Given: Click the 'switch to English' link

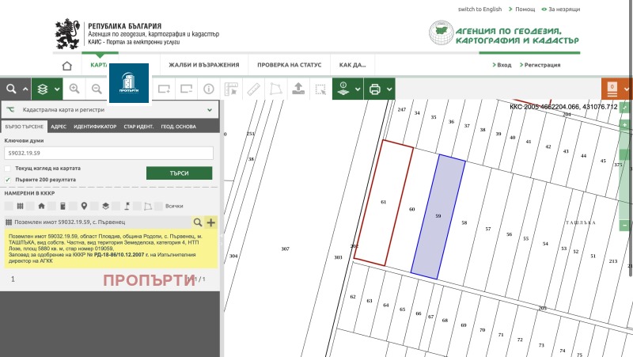Looking at the screenshot, I should (x=479, y=9).
